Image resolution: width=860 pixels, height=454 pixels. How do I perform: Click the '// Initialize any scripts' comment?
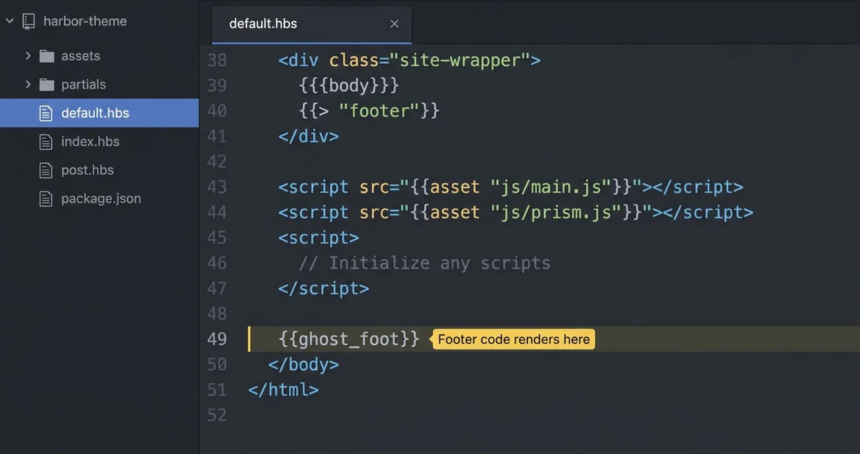tap(424, 263)
